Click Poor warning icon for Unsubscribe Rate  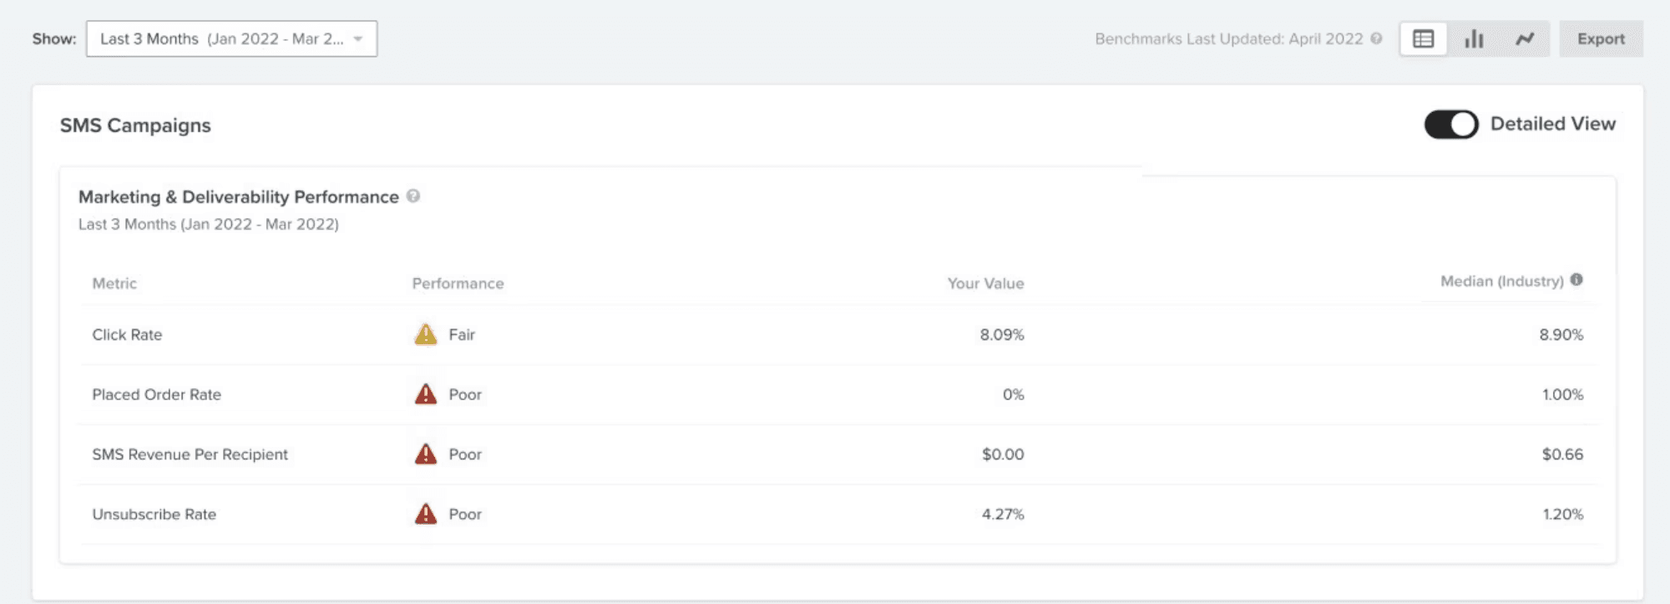(426, 514)
